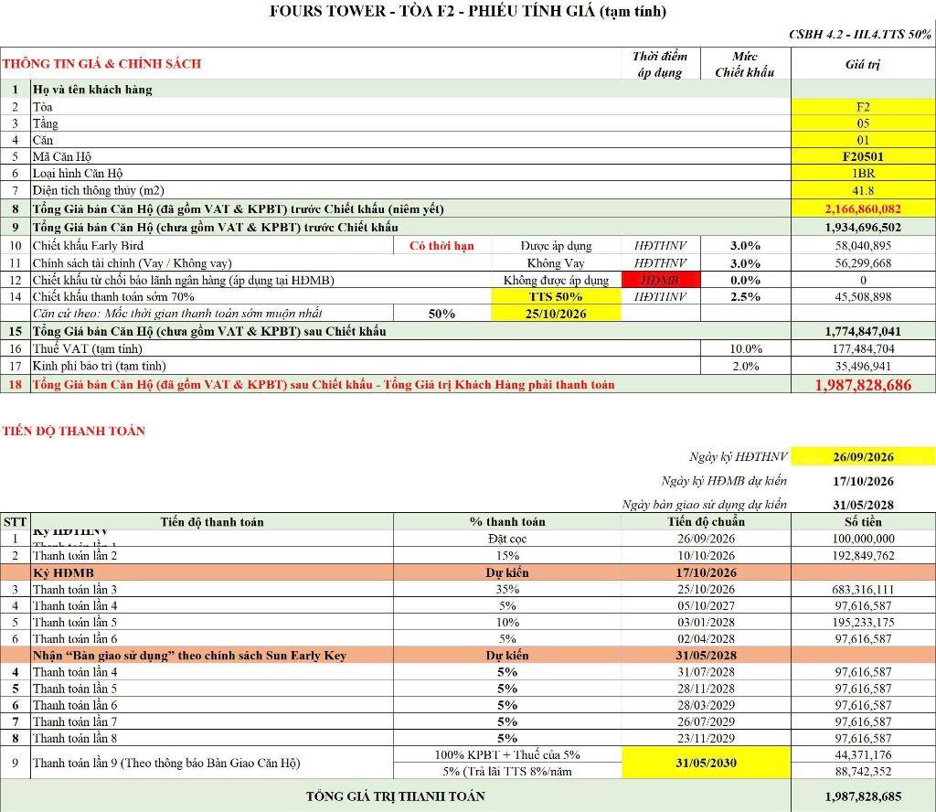Image resolution: width=936 pixels, height=812 pixels.
Task: Select the yellow "31/05/2030" date cell
Action: (x=707, y=763)
